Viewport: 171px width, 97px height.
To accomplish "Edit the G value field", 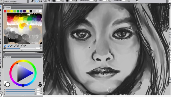I will click(39, 92).
